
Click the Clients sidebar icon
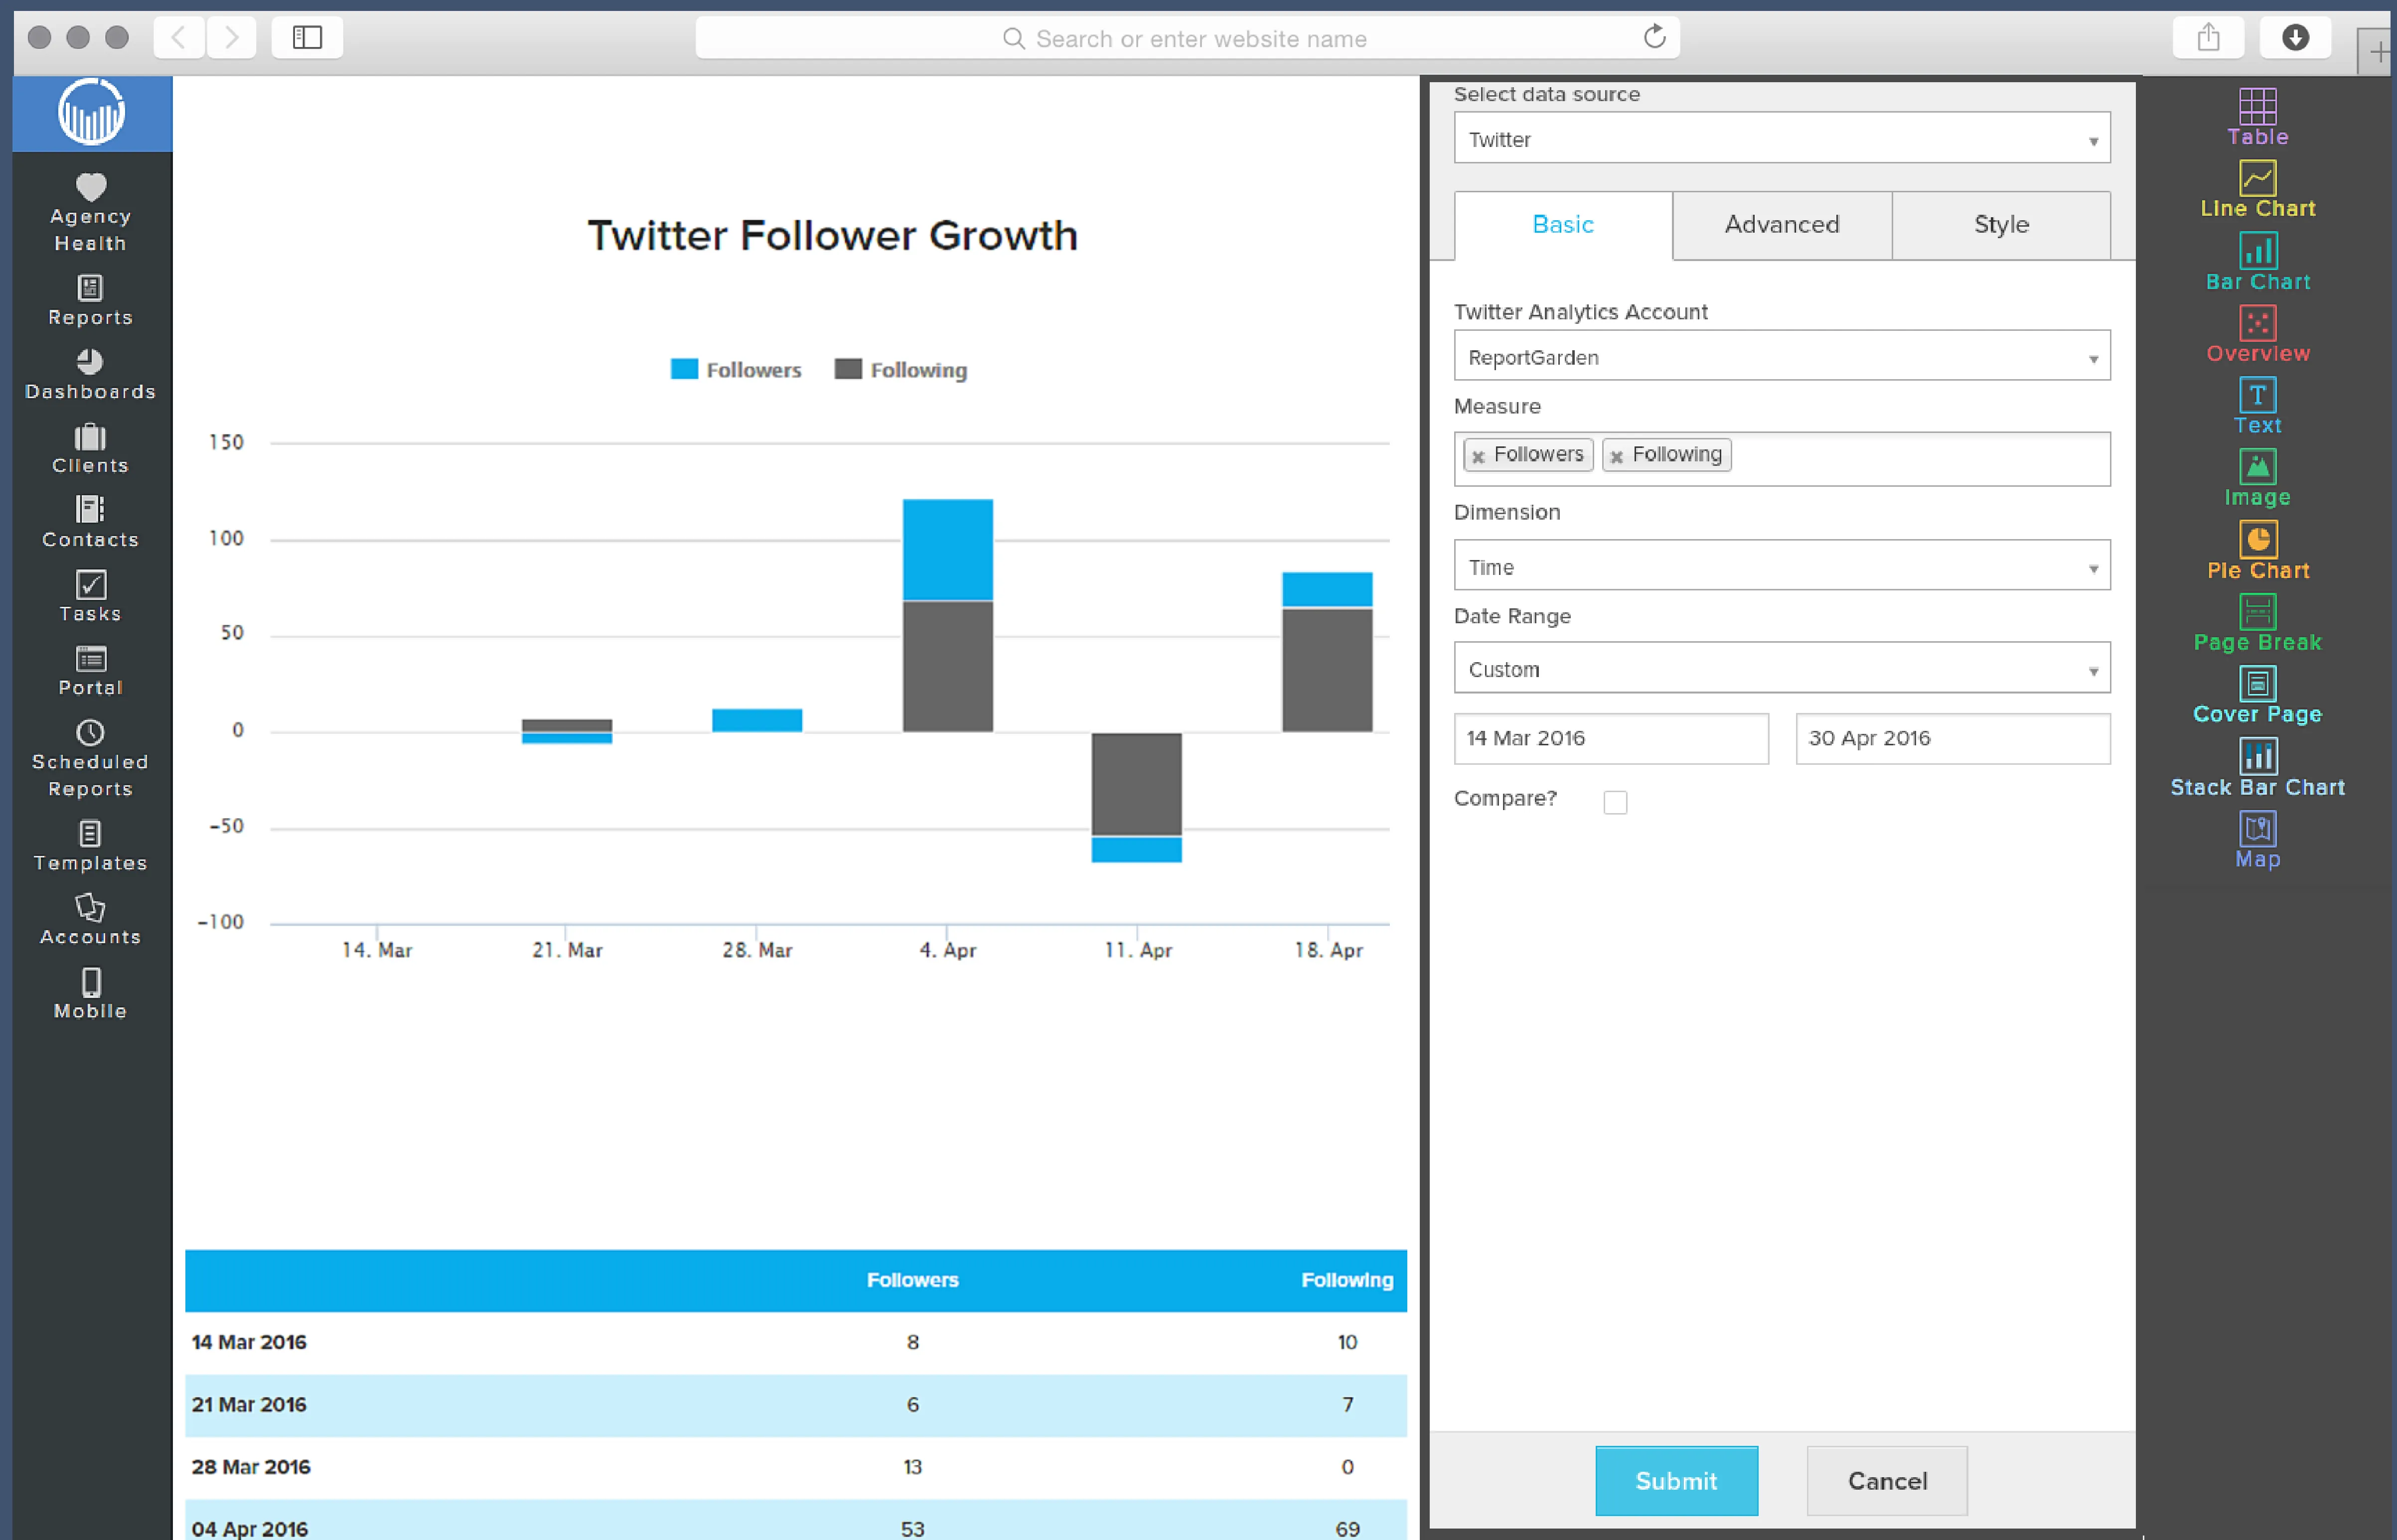pos(90,447)
